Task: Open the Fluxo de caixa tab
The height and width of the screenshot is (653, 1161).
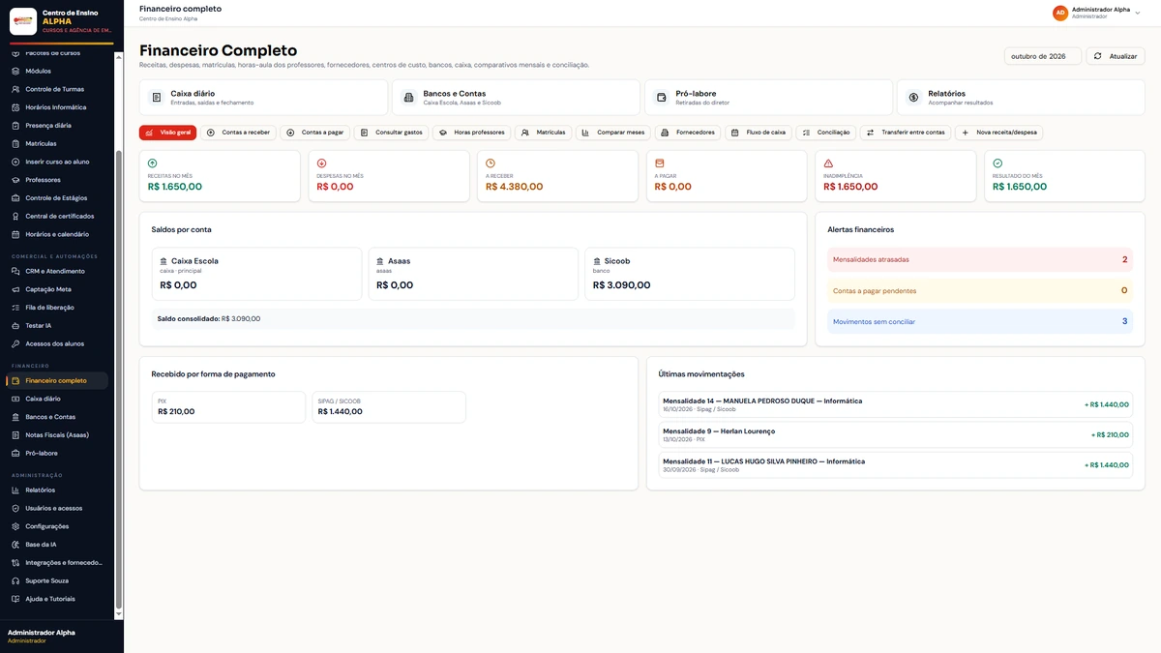Action: [759, 133]
